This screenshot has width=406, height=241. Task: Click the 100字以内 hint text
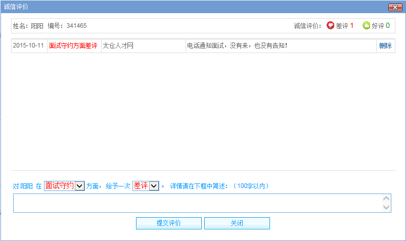251,186
